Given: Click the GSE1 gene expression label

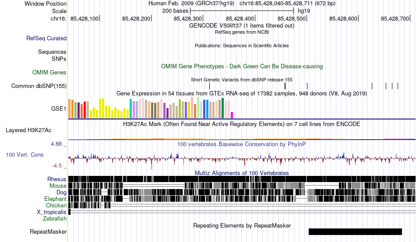Looking at the screenshot, I should [59, 109].
